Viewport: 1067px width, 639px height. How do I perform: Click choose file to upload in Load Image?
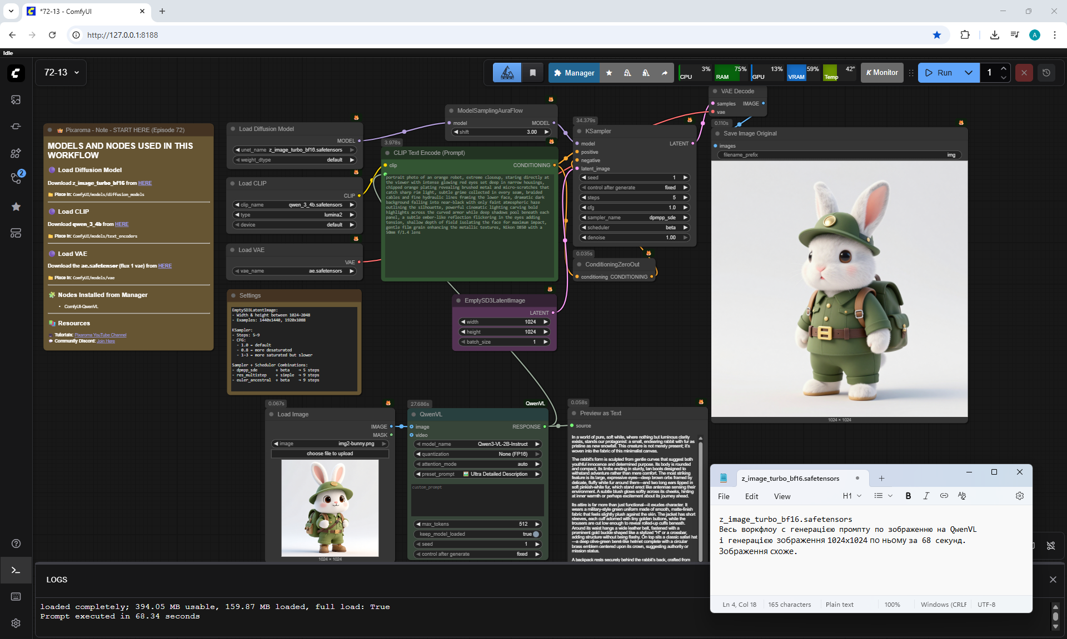pos(330,454)
